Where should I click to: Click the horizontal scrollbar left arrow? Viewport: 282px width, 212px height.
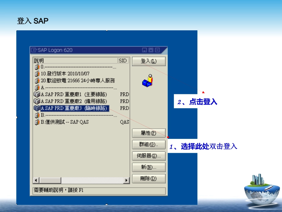pos(36,180)
